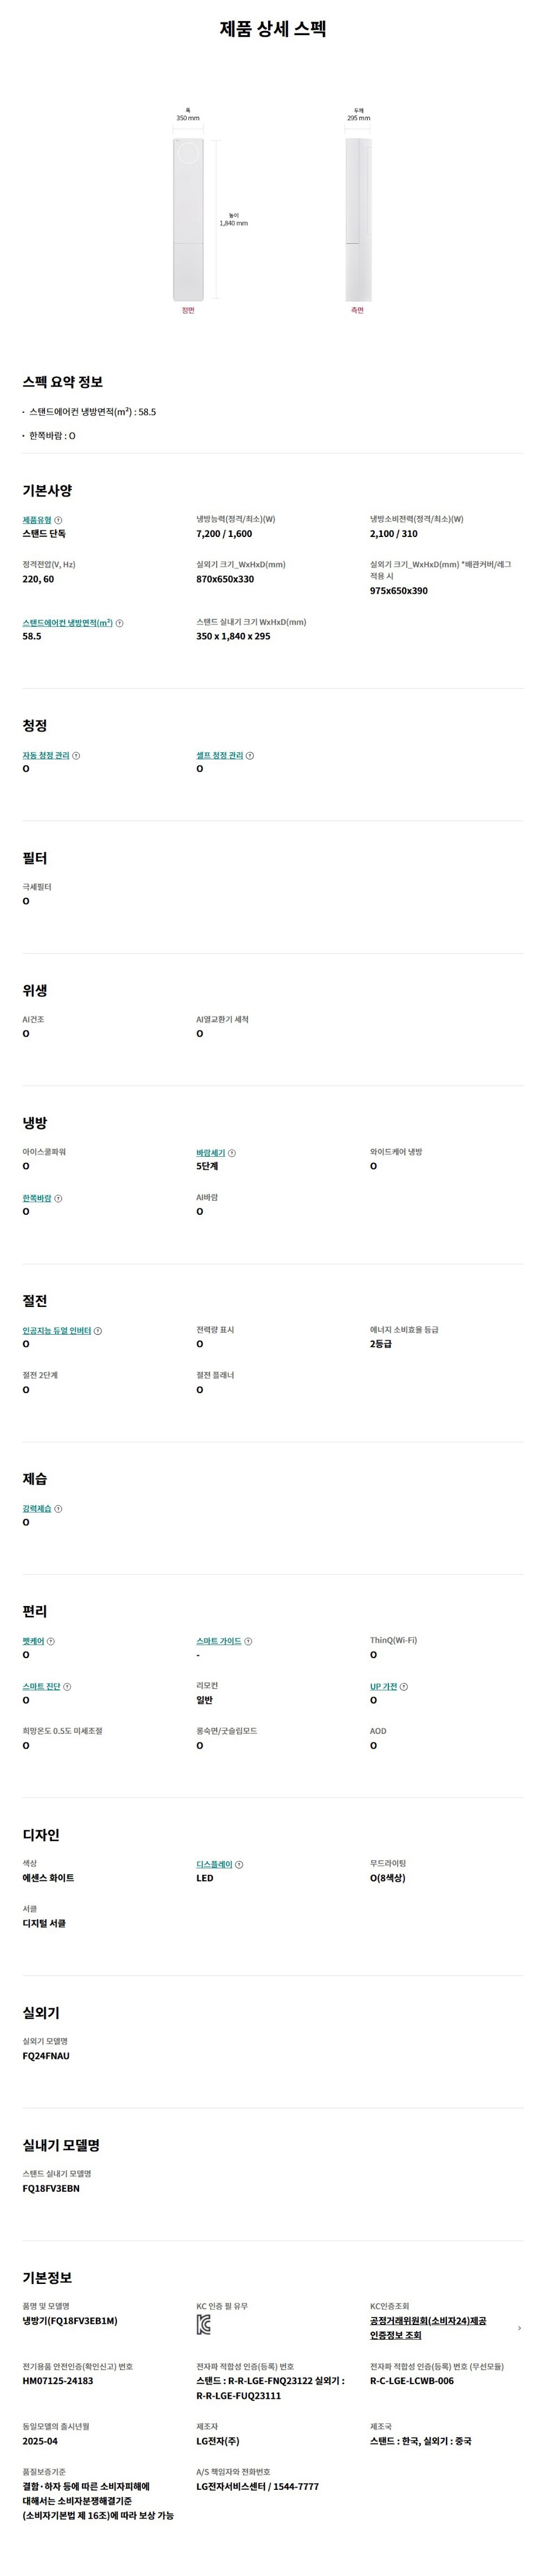This screenshot has height=2576, width=546.
Task: Show the info icon beside UP 가전
Action: coord(404,1687)
